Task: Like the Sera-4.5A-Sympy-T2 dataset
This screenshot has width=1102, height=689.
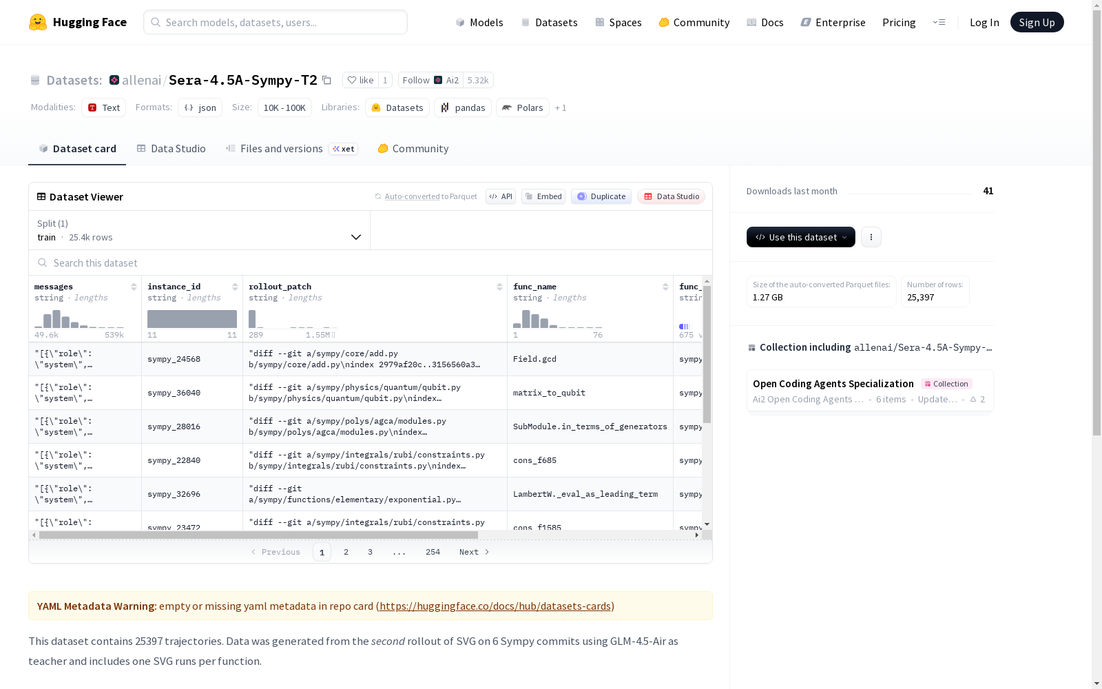Action: click(x=360, y=80)
